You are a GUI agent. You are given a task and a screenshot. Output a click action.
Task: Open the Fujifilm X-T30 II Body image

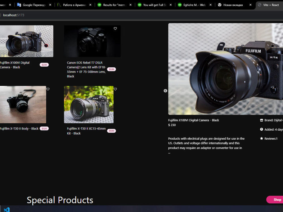click(x=23, y=105)
